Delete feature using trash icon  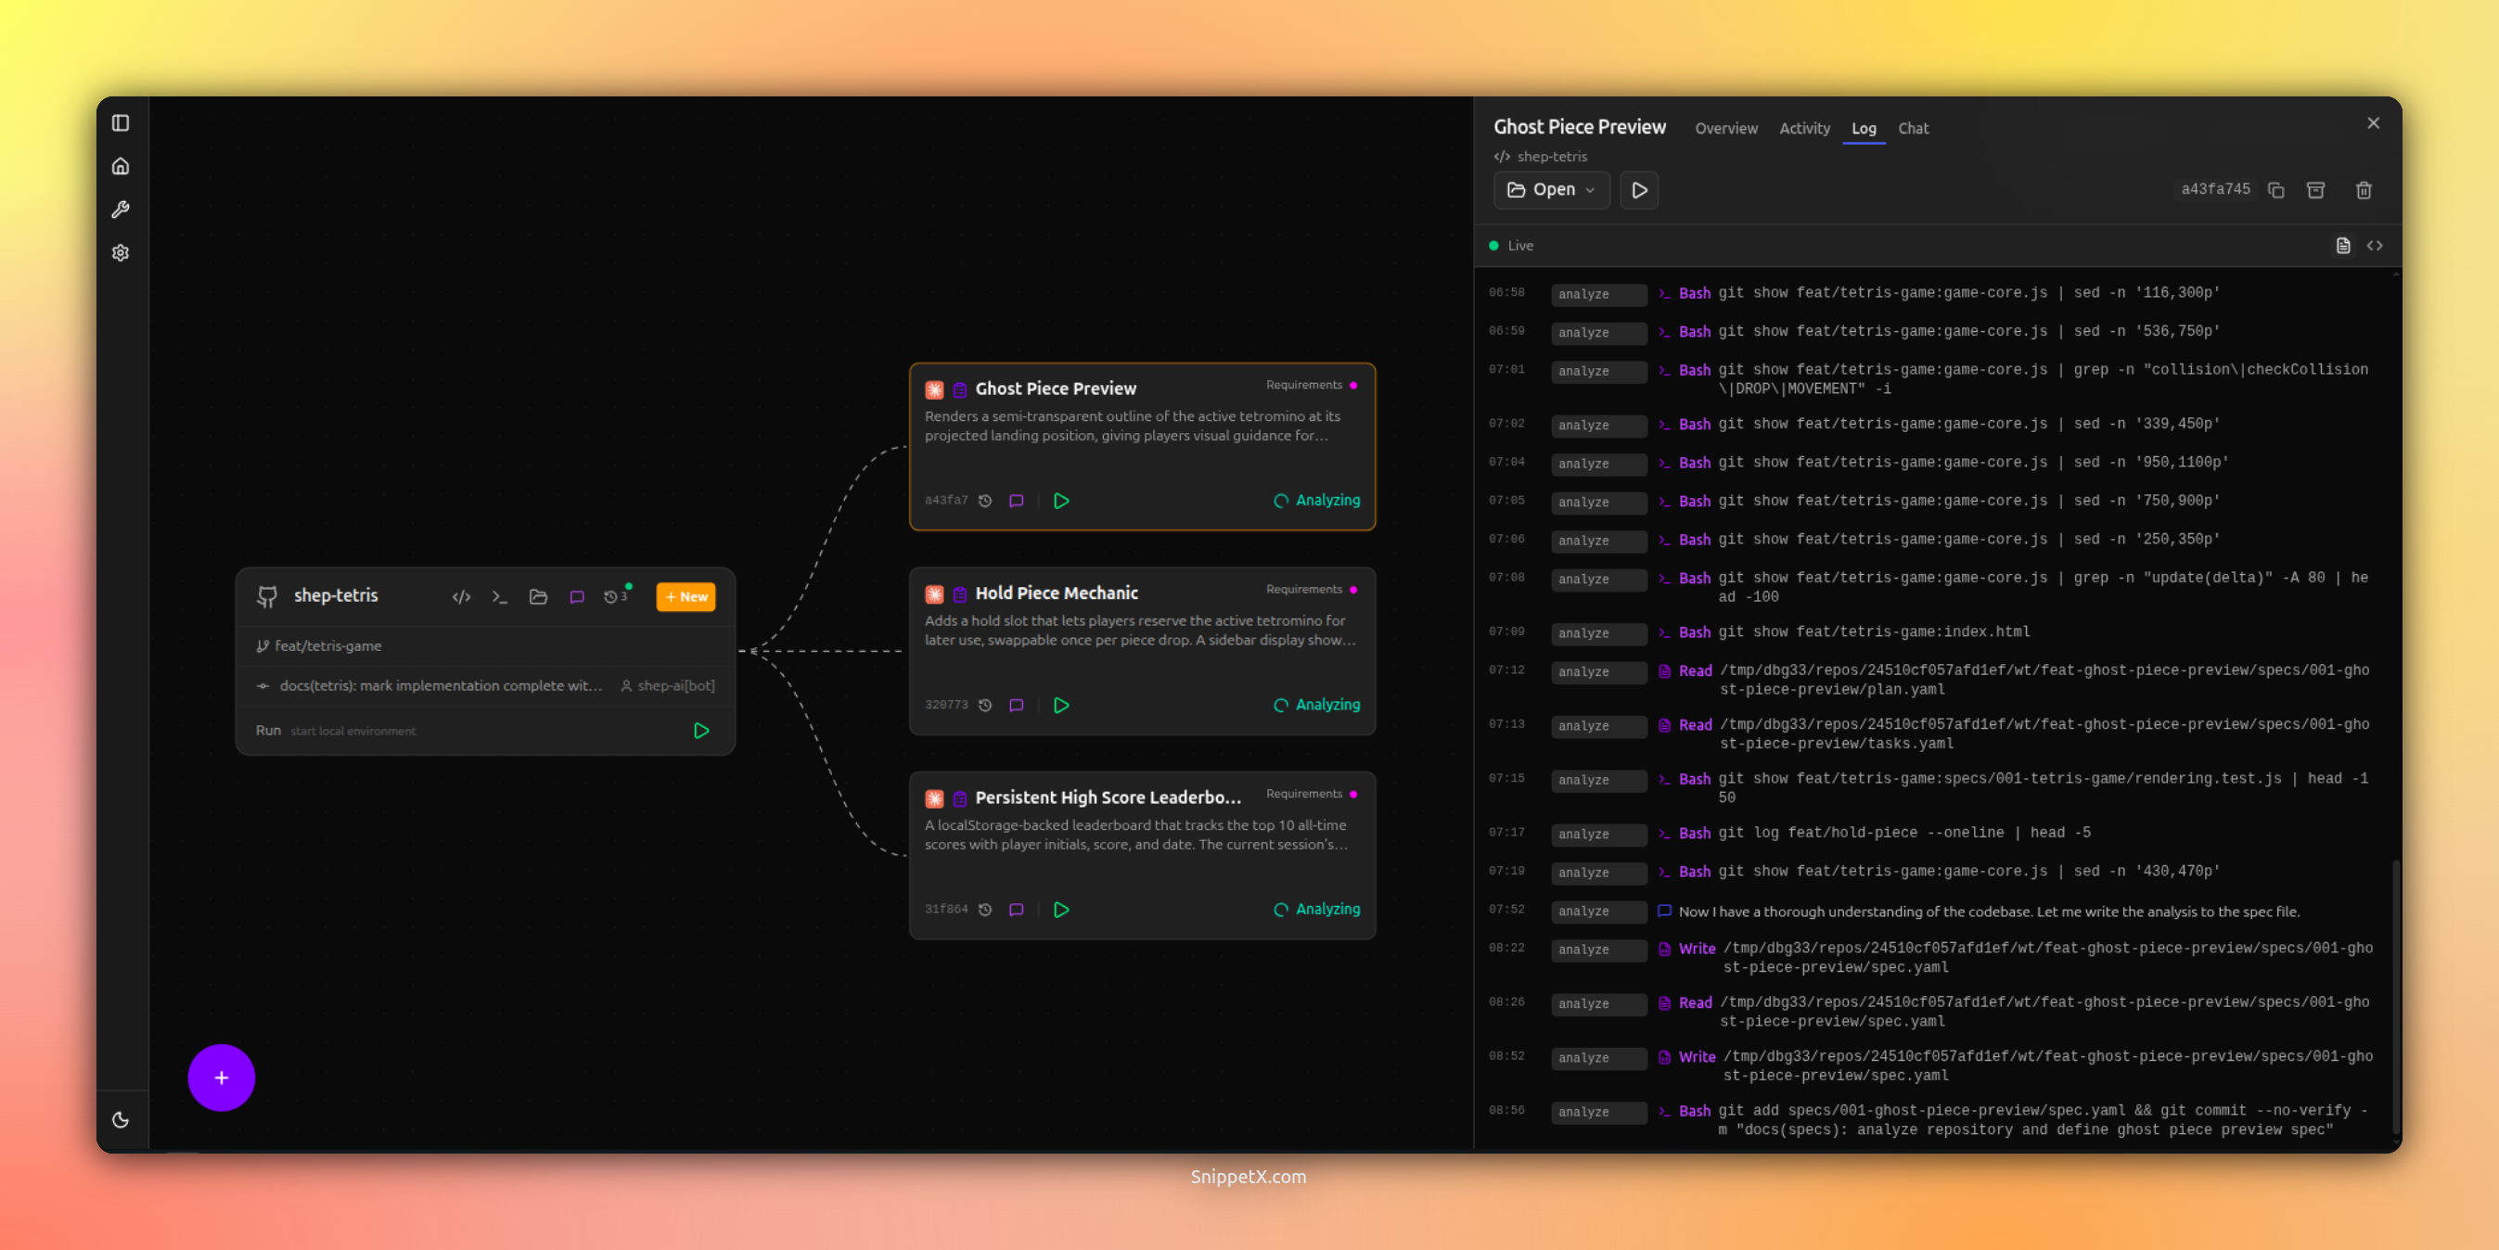point(2364,190)
